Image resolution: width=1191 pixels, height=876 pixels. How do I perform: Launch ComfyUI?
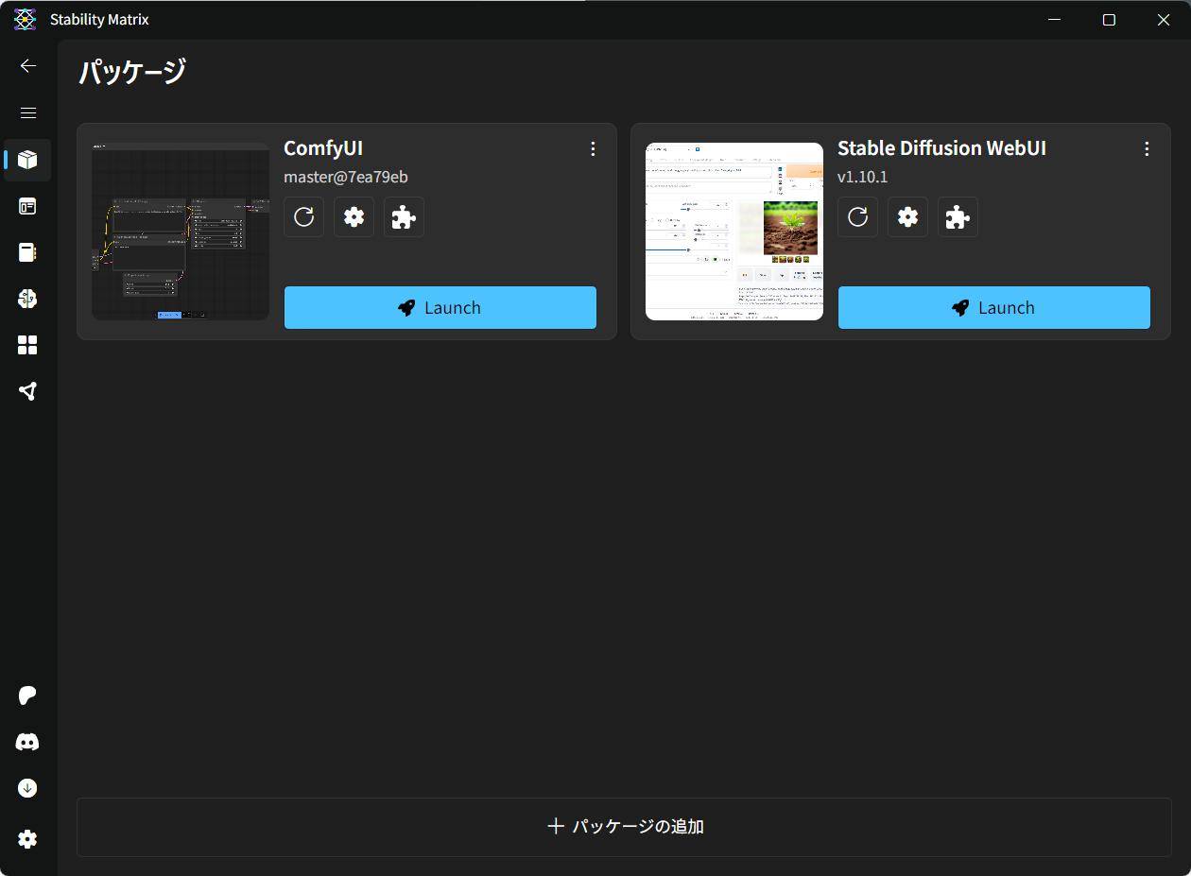point(440,308)
